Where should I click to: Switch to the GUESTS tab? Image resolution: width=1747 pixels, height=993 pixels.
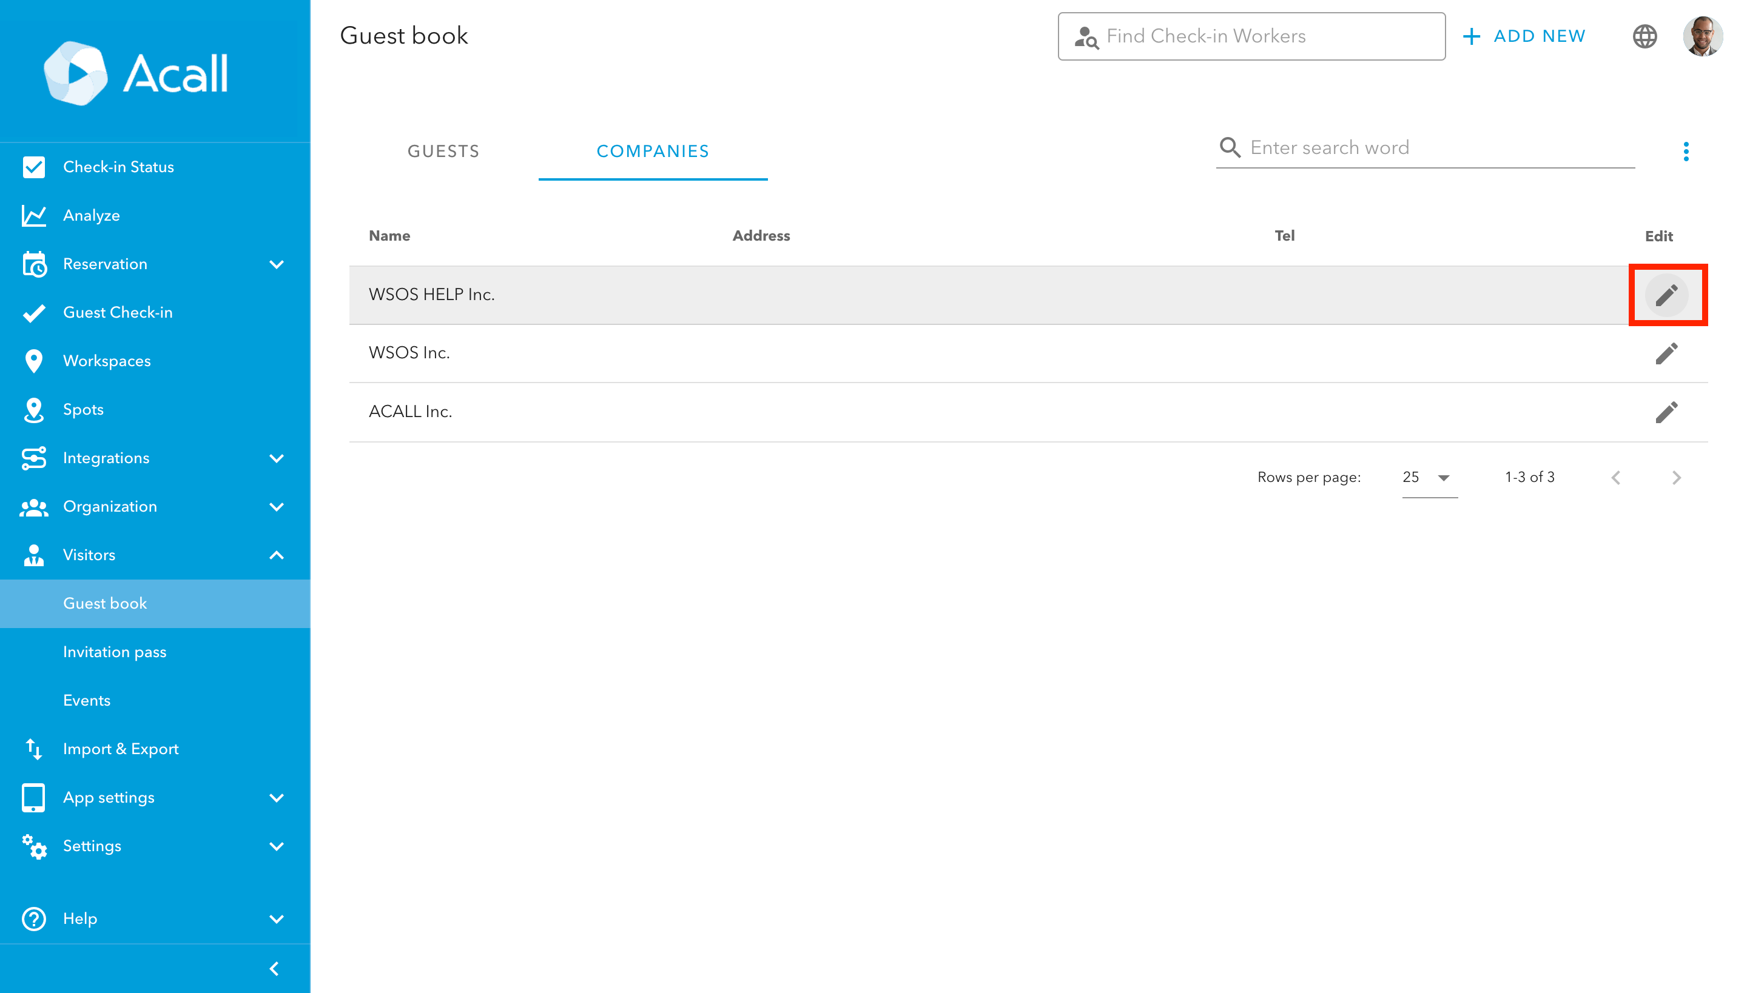(443, 152)
